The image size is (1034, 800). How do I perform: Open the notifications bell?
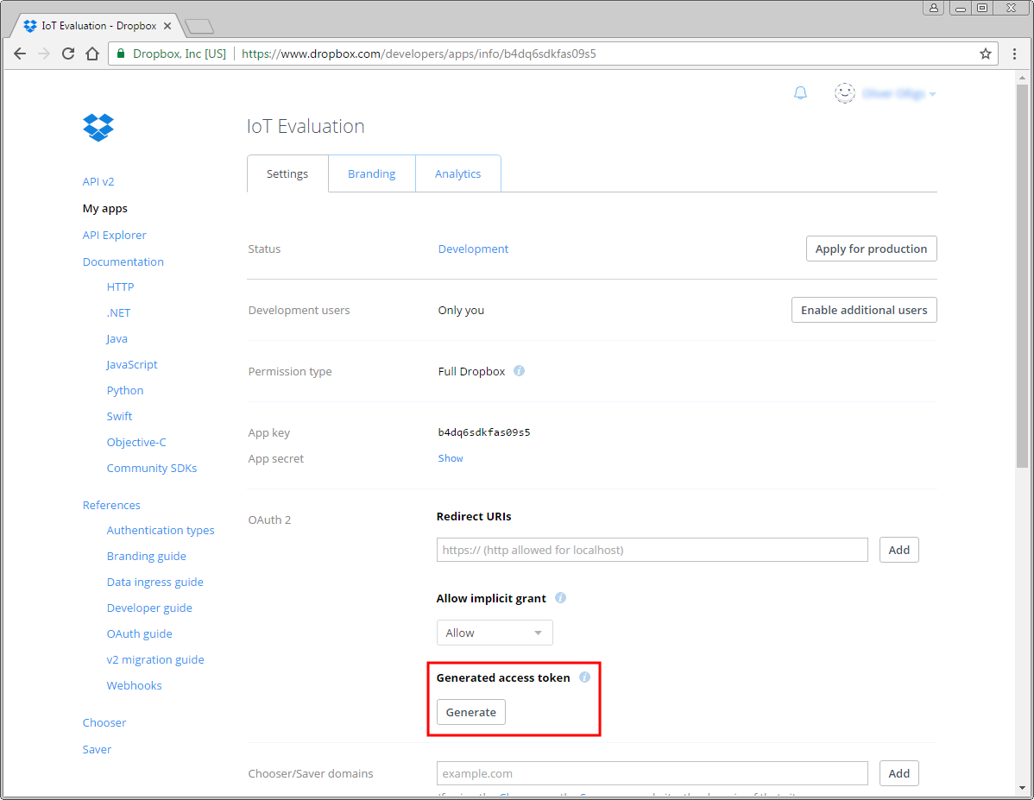800,93
